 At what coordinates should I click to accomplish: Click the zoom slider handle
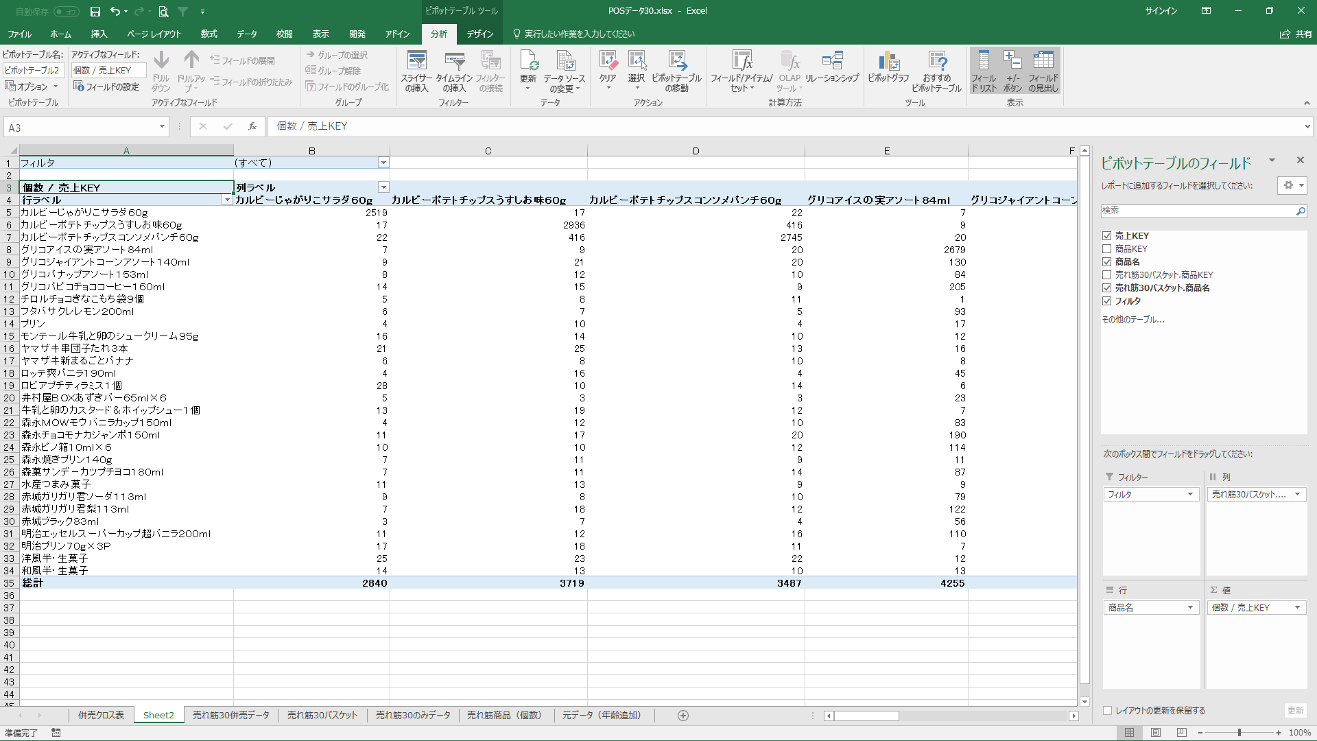pos(1239,733)
